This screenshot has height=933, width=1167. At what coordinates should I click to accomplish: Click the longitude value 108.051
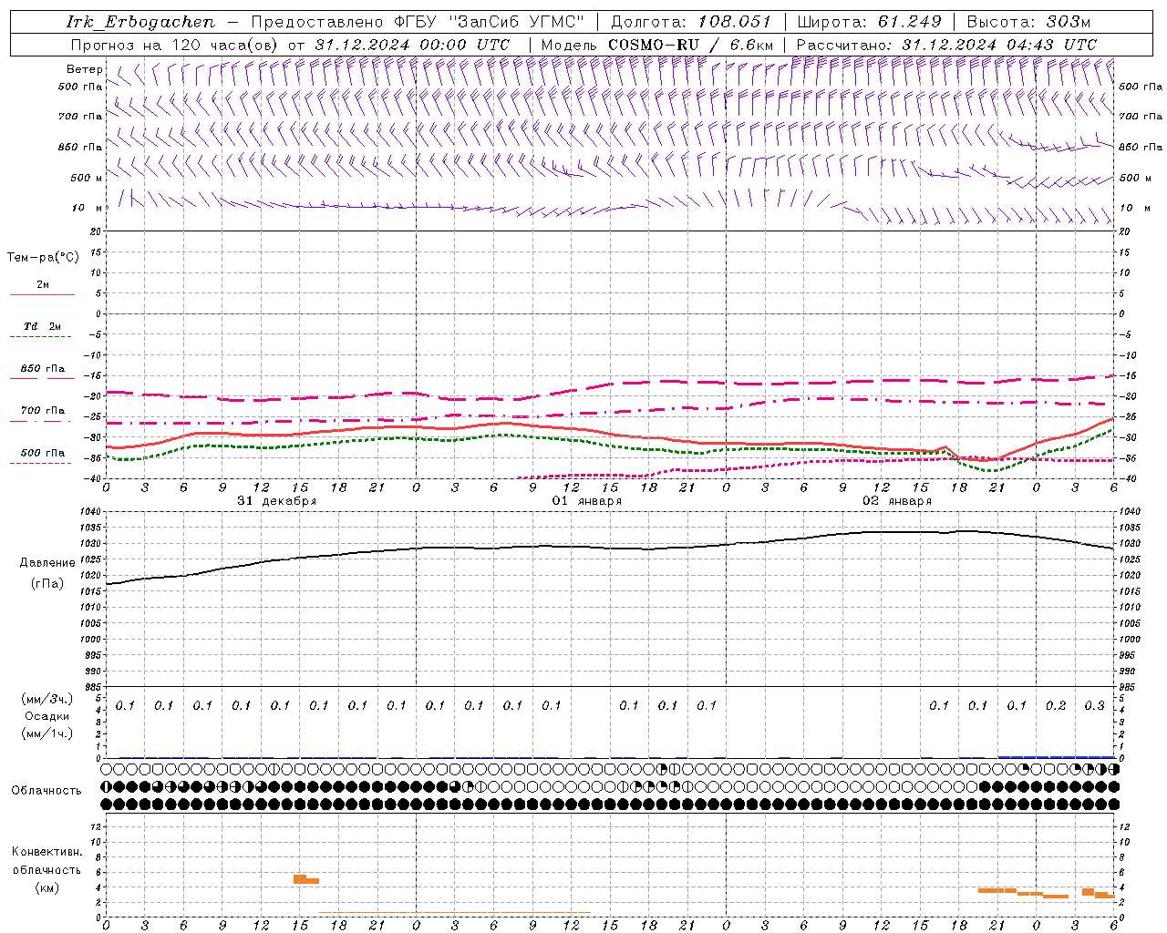(735, 22)
